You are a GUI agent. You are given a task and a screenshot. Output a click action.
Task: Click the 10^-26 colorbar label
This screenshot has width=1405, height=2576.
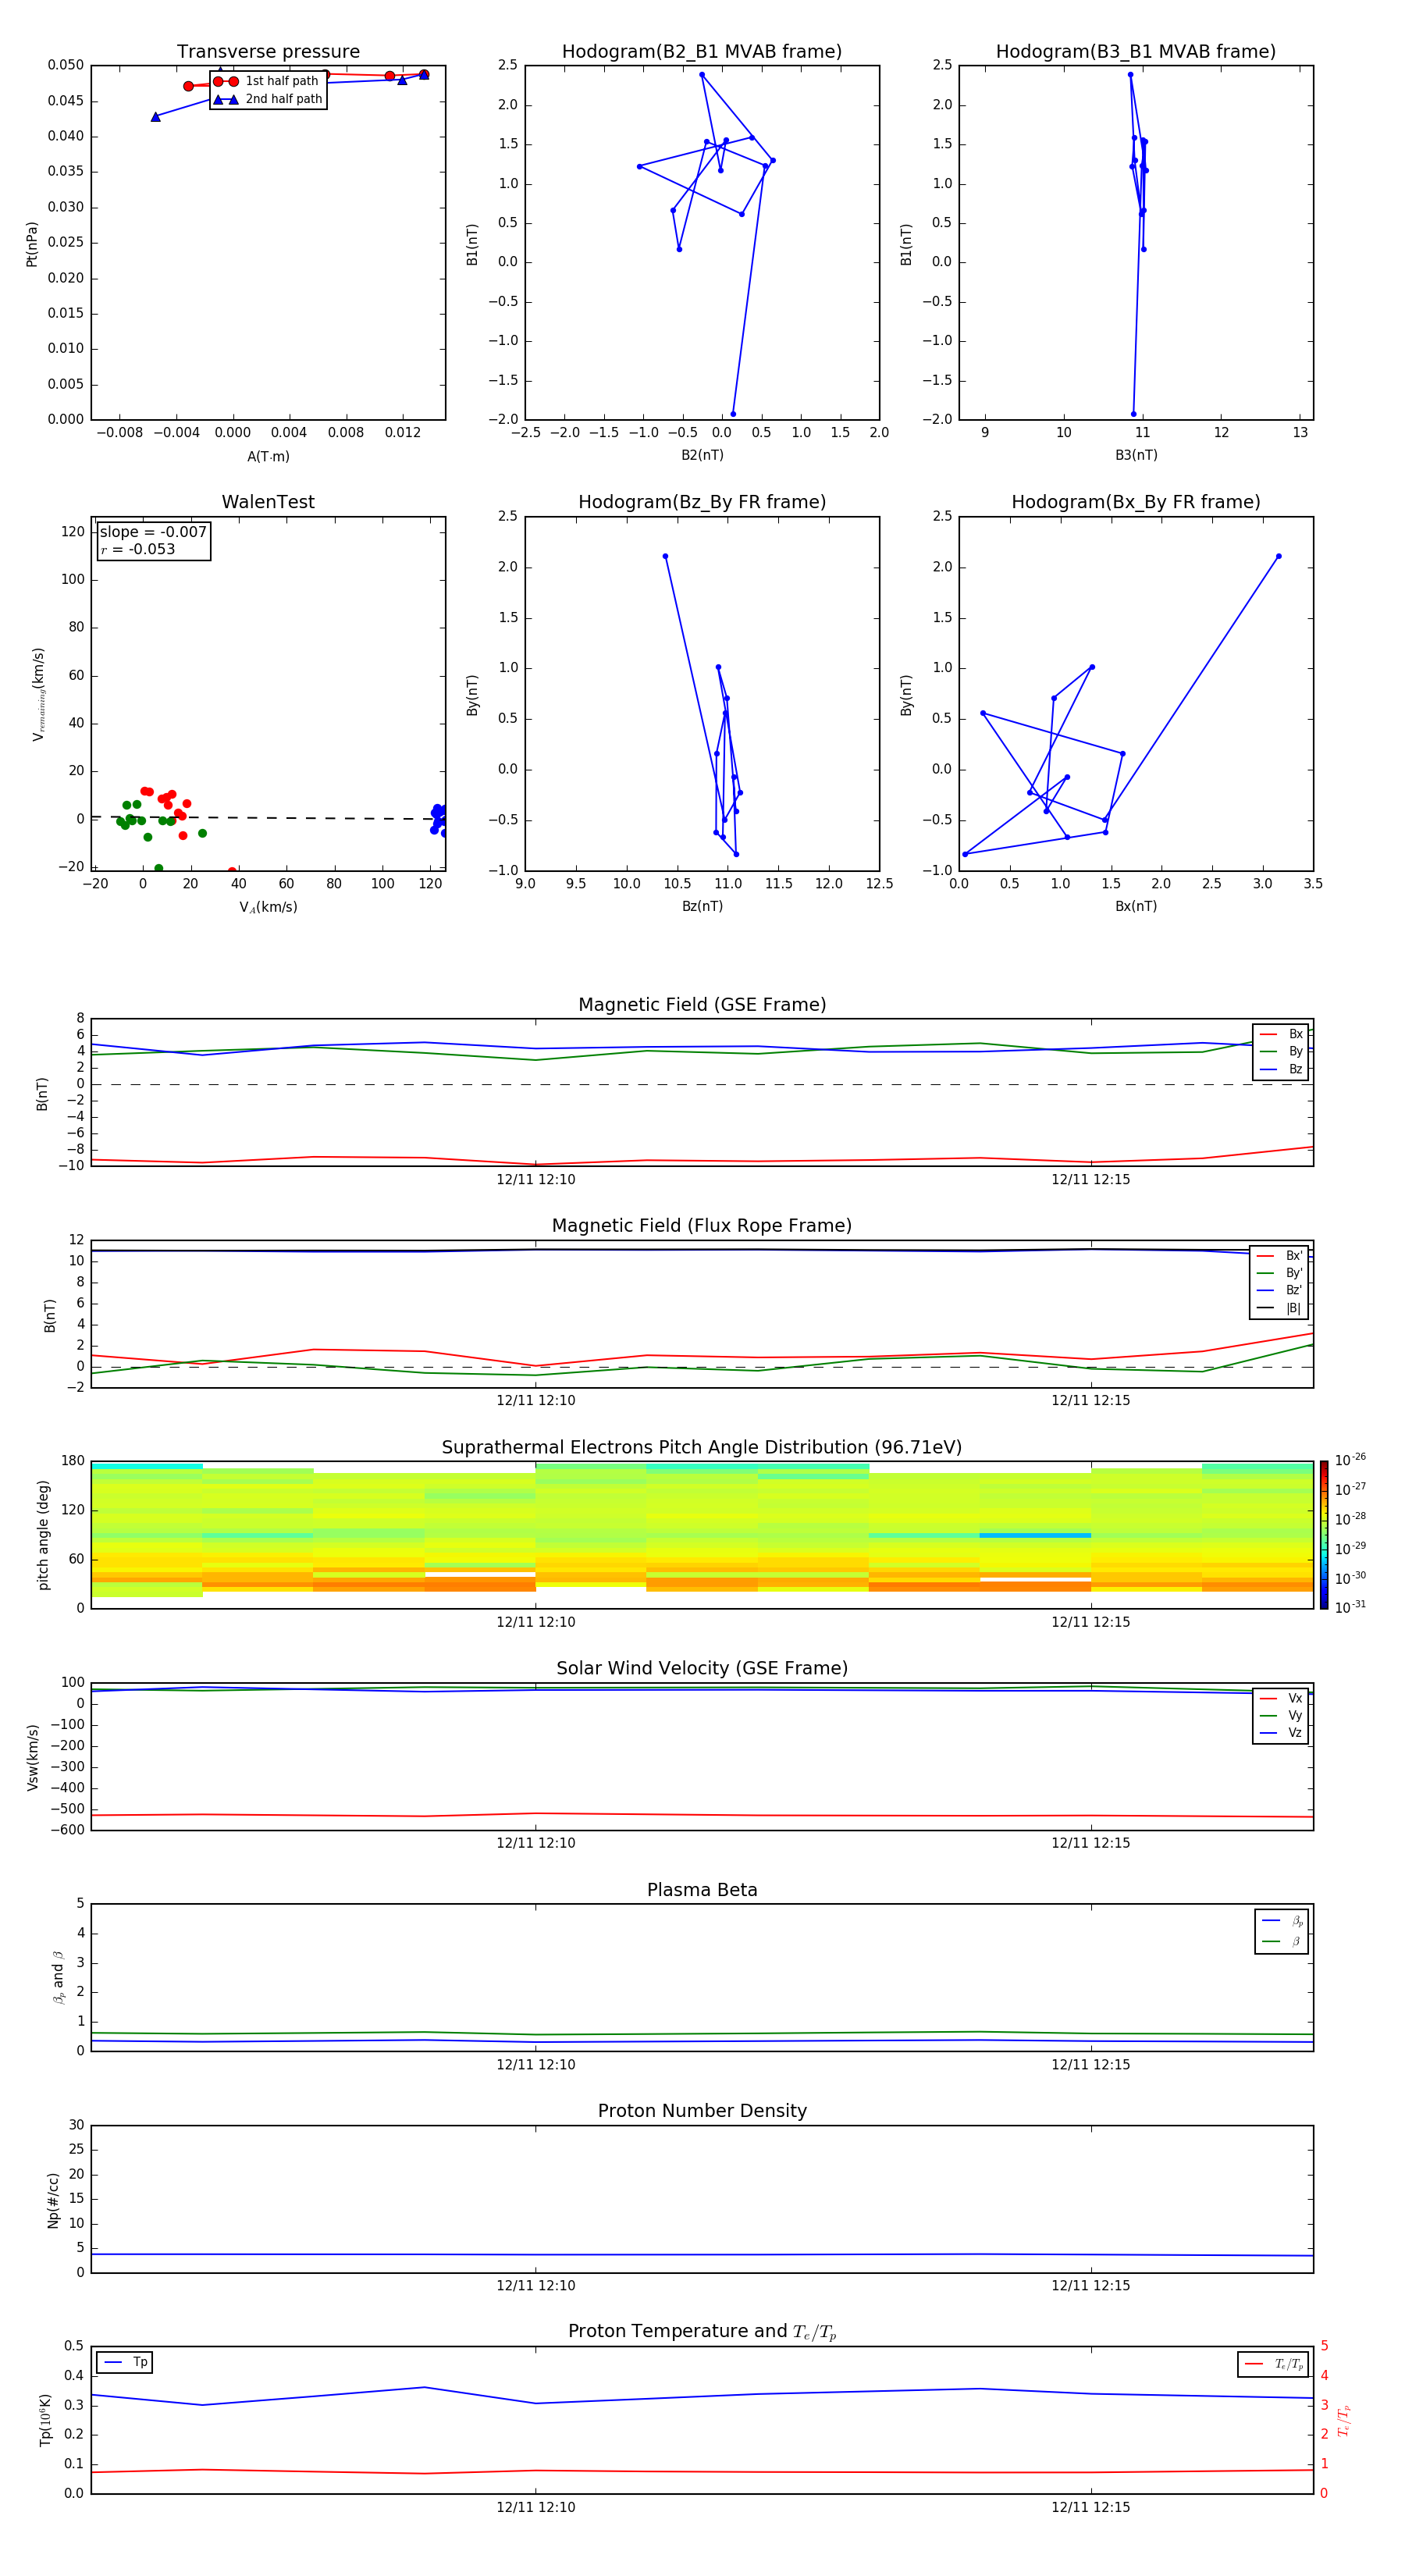tap(1350, 1460)
